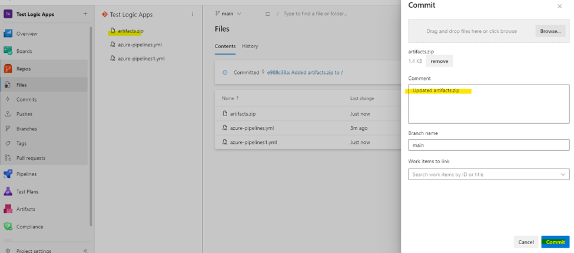The image size is (574, 253).
Task: Open the Commits icon in sidebar
Action: click(8, 99)
